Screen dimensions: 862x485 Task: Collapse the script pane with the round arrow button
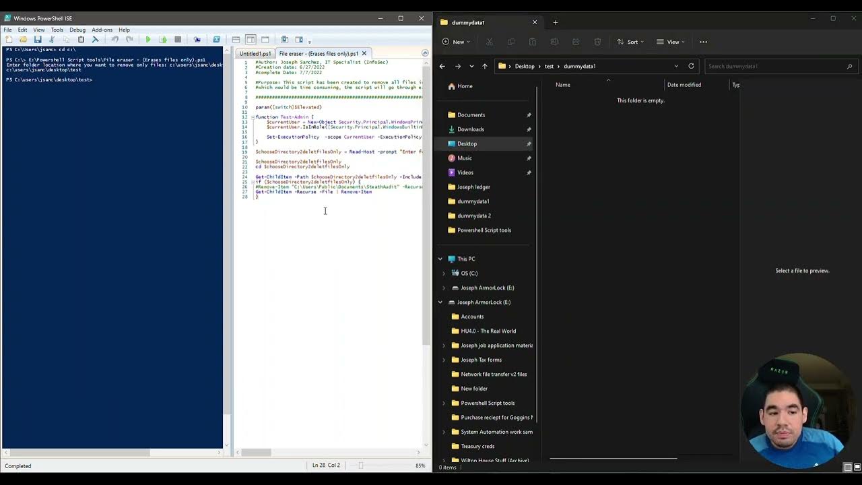click(425, 53)
